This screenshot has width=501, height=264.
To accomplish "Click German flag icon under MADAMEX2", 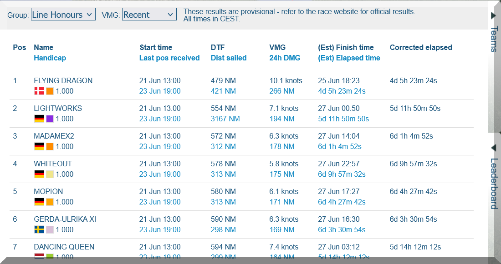I will (x=39, y=147).
